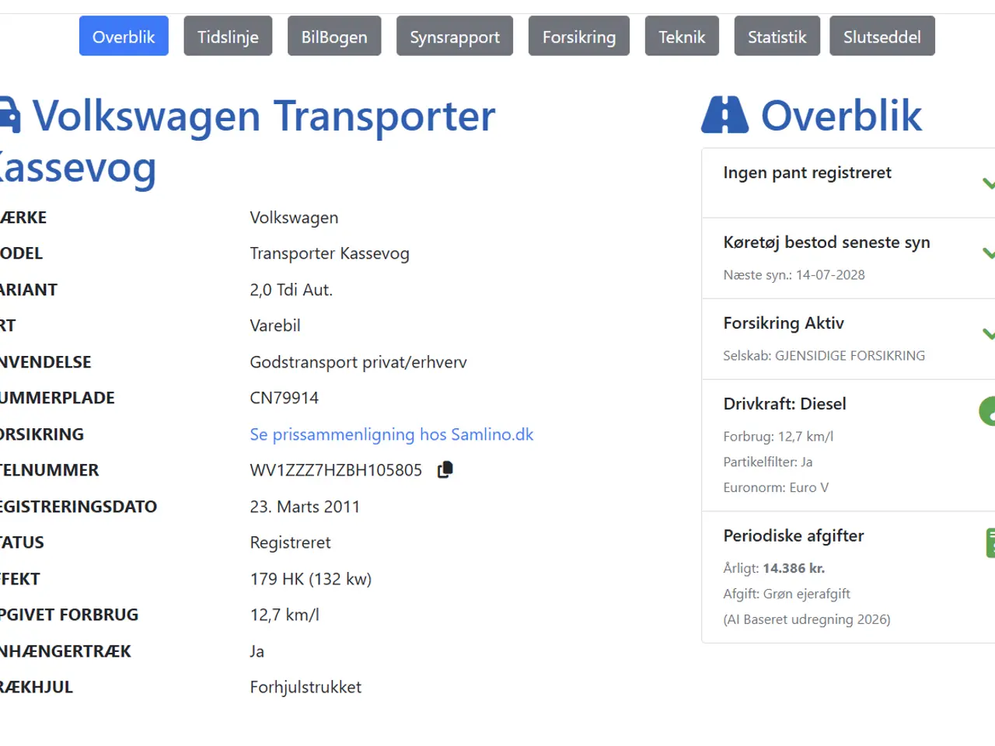Click Partikelfilter: Ja text
Image resolution: width=995 pixels, height=746 pixels.
768,462
